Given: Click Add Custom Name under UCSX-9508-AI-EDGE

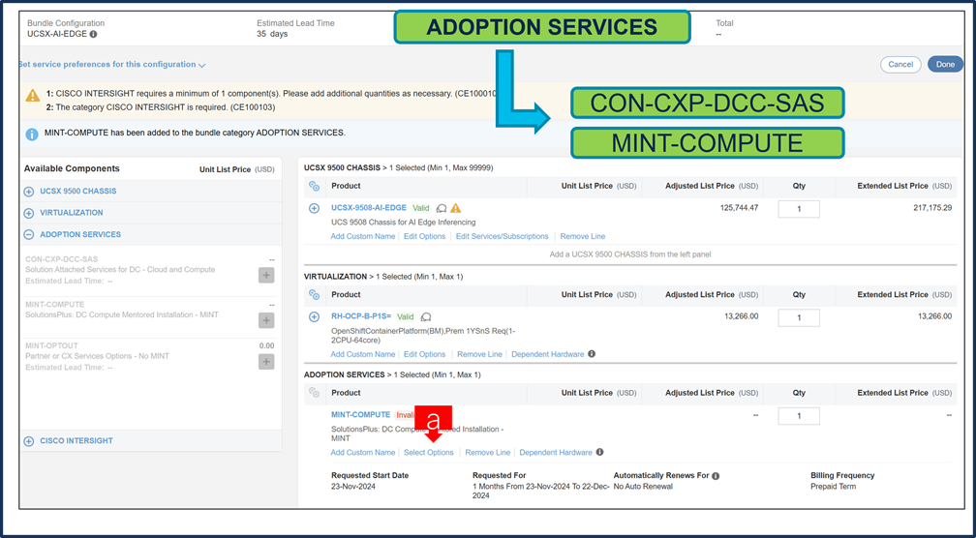Looking at the screenshot, I should click(x=363, y=236).
